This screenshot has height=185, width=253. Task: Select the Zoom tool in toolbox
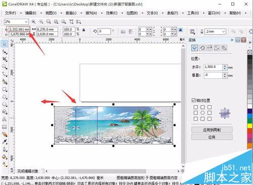5,67
